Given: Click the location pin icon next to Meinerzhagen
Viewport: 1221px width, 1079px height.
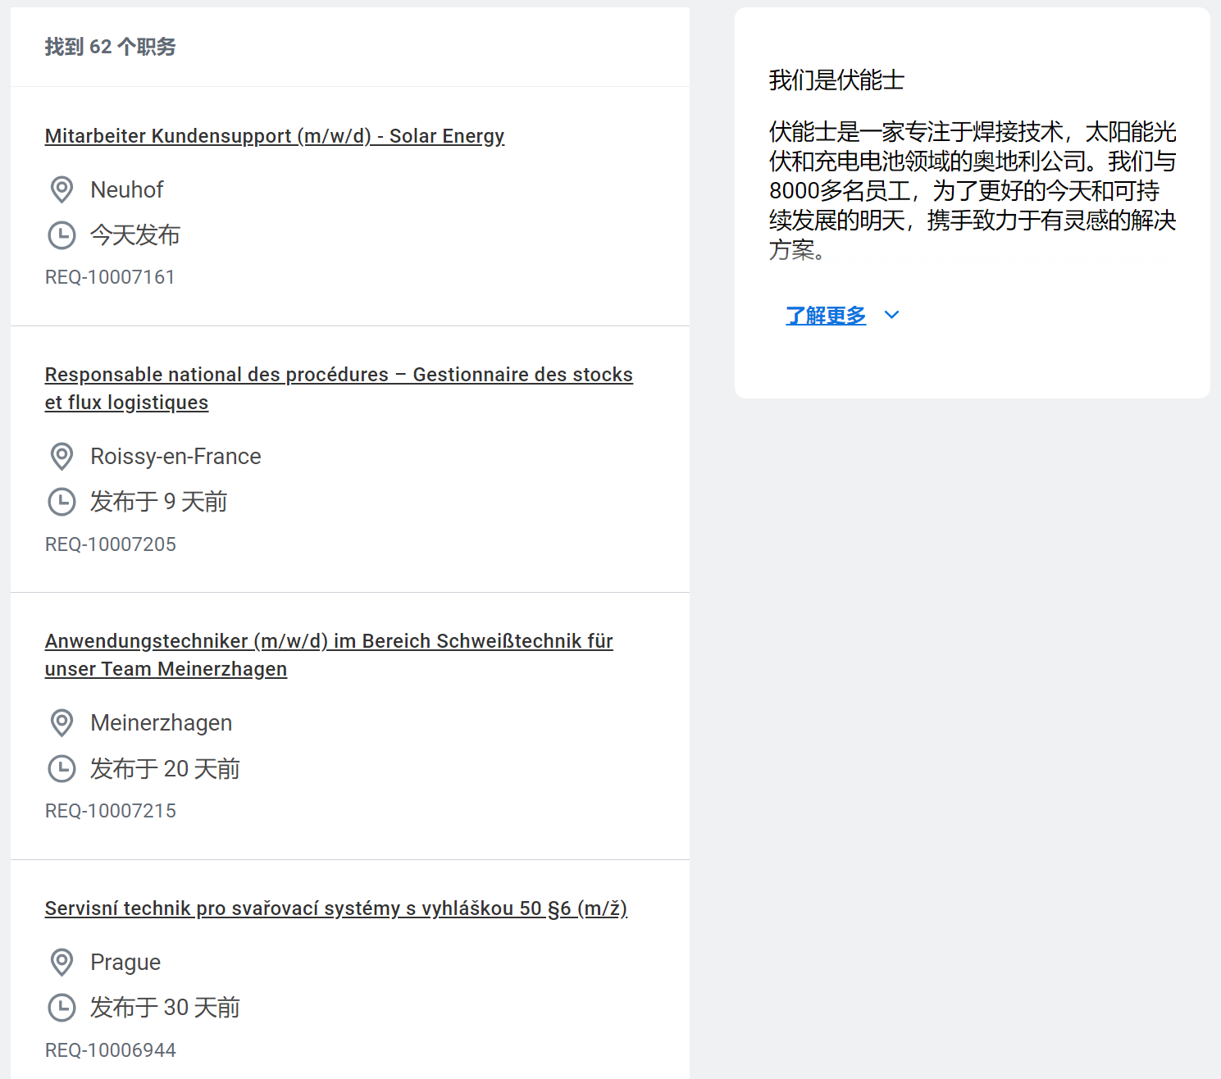Looking at the screenshot, I should pos(62,722).
